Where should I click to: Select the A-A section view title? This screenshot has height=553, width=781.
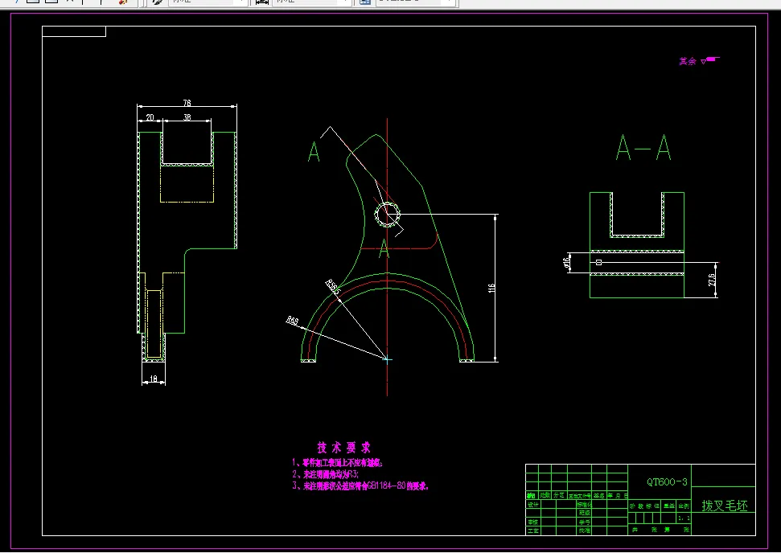[643, 147]
